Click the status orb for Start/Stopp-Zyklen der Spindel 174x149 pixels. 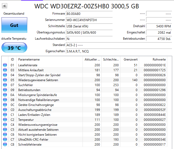[5, 75]
